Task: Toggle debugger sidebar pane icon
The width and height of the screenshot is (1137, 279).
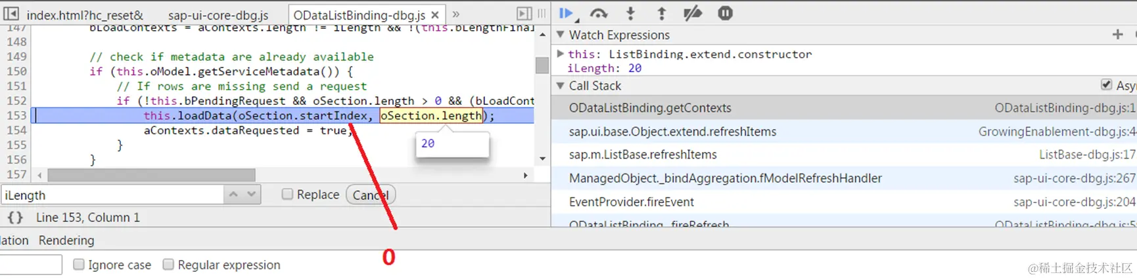Action: (x=524, y=14)
